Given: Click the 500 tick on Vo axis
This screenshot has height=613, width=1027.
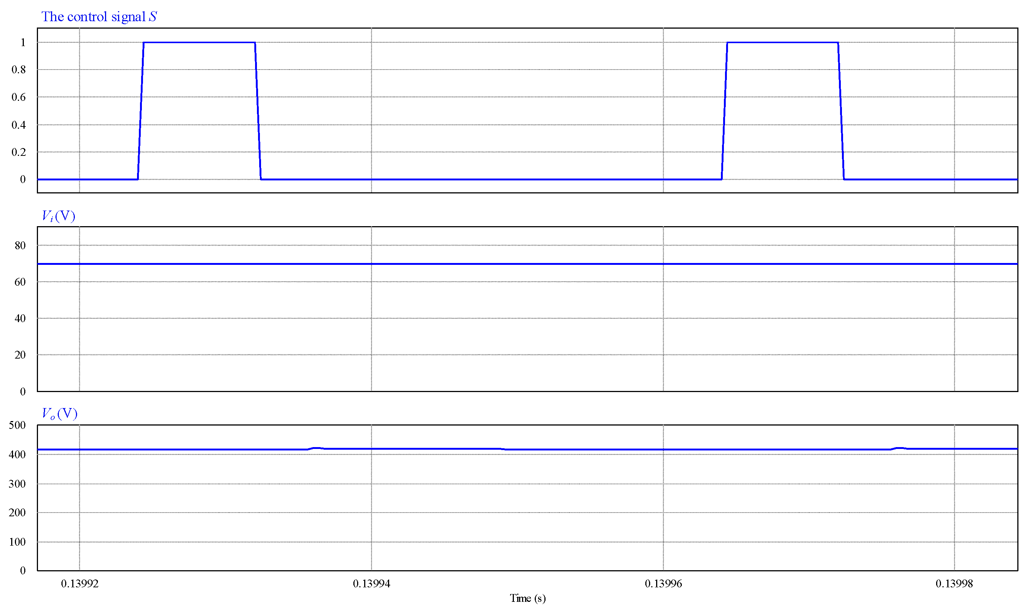Looking at the screenshot, I should click(17, 425).
